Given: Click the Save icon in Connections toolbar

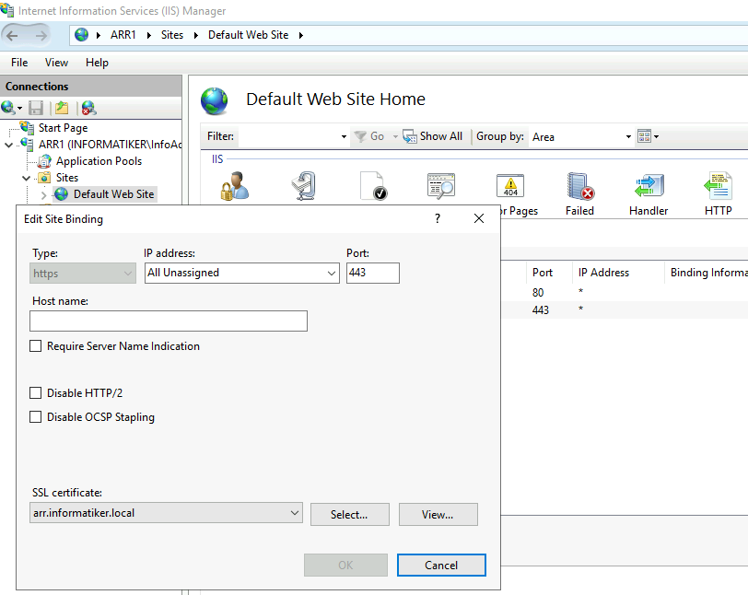Looking at the screenshot, I should pos(36,109).
